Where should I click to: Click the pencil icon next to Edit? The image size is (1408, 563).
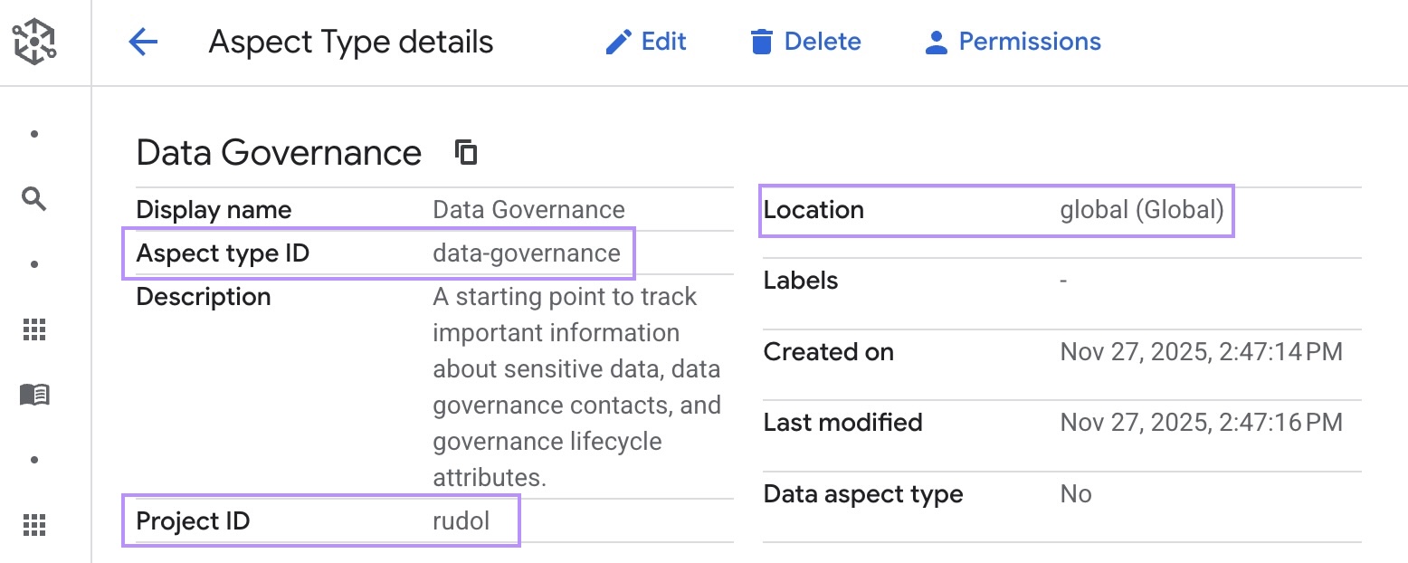point(618,43)
